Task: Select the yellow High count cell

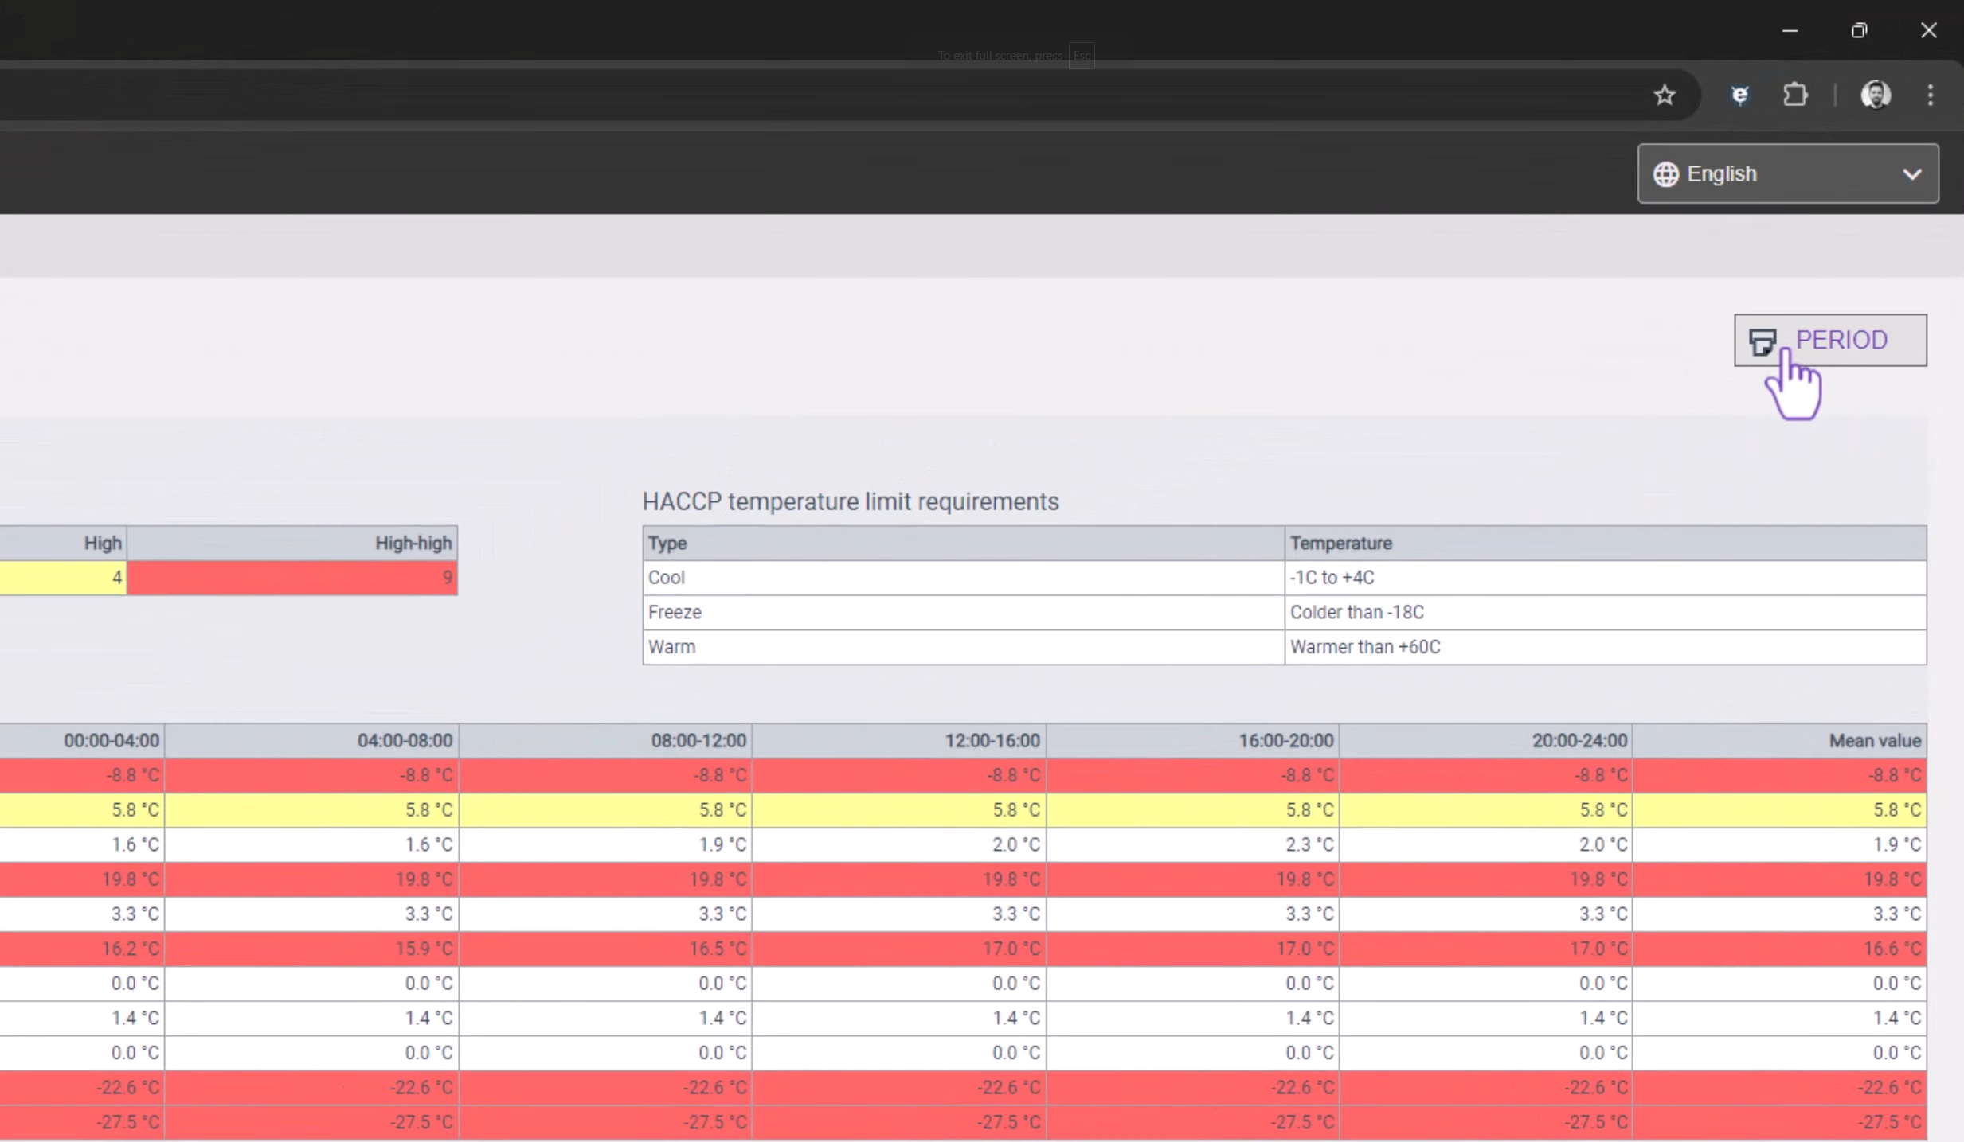Action: click(x=63, y=578)
